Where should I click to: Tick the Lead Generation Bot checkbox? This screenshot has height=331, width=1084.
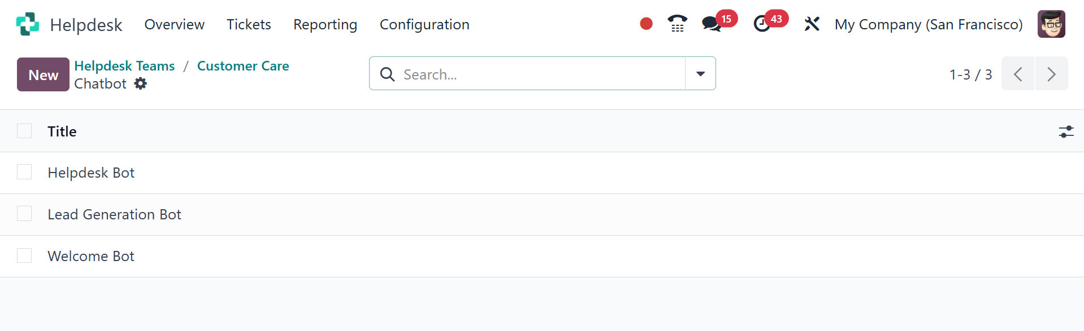point(24,214)
